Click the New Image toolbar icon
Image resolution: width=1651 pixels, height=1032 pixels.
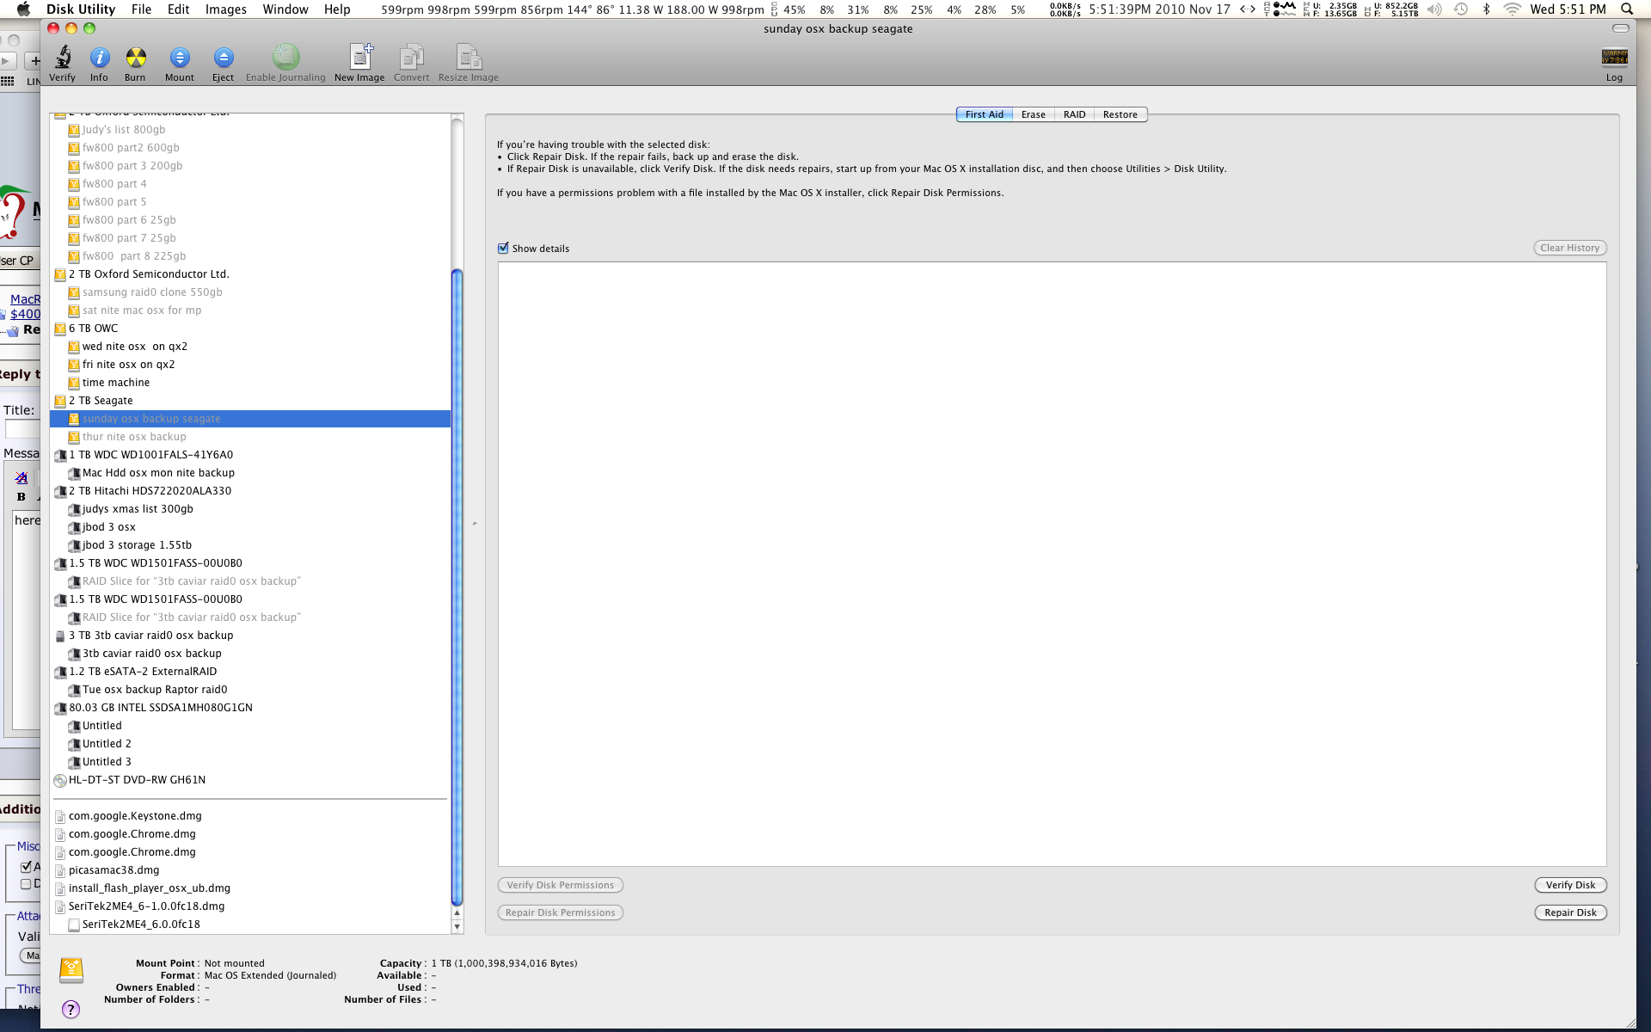point(360,57)
